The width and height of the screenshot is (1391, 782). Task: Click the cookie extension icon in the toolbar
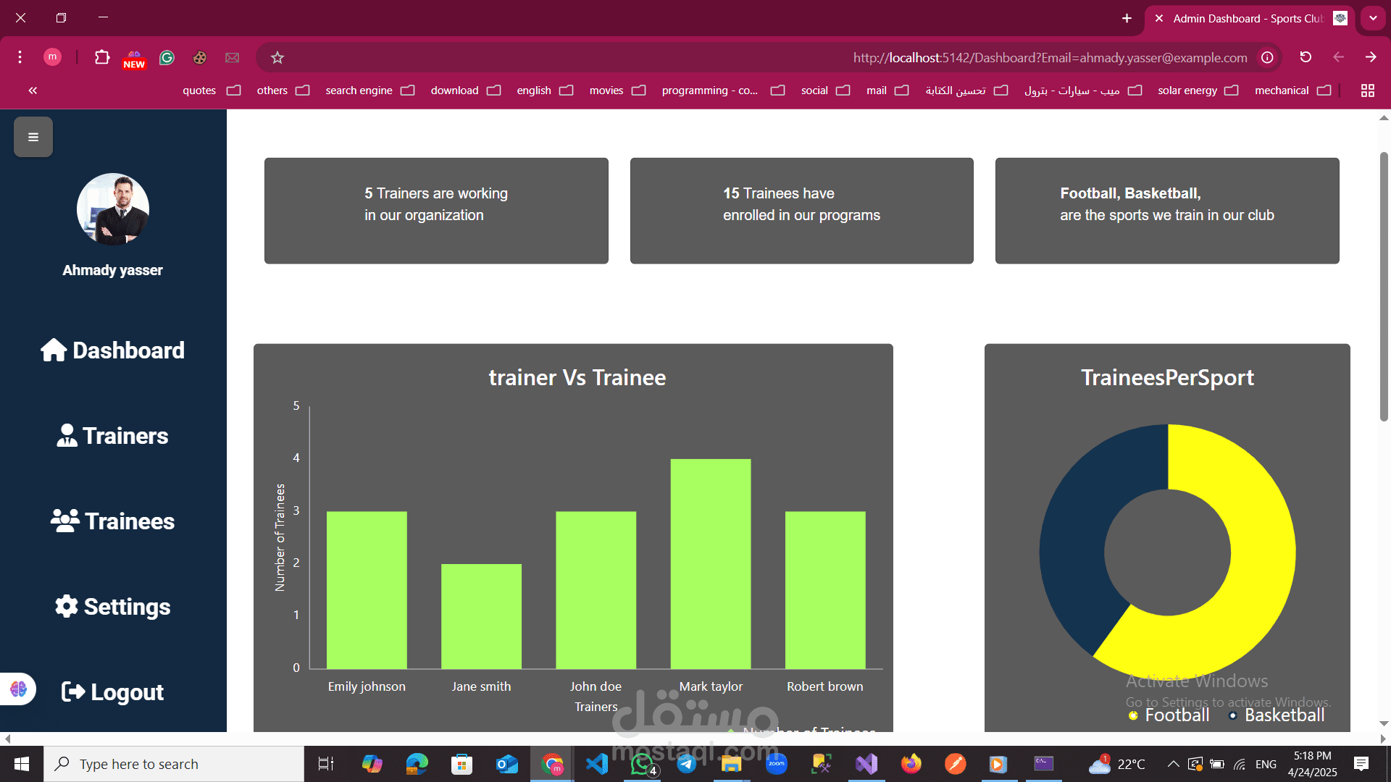[199, 57]
